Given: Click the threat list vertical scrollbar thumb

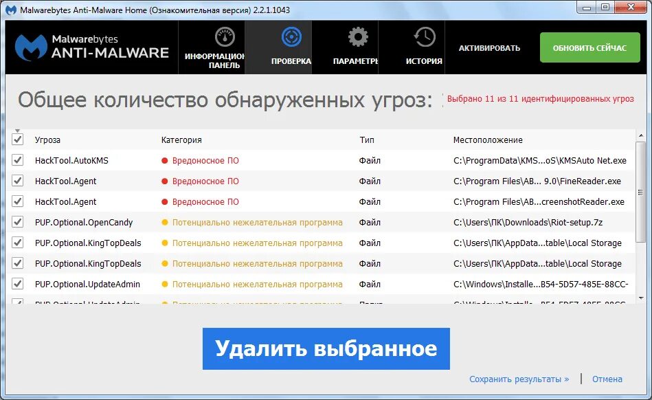Looking at the screenshot, I should click(x=641, y=192).
